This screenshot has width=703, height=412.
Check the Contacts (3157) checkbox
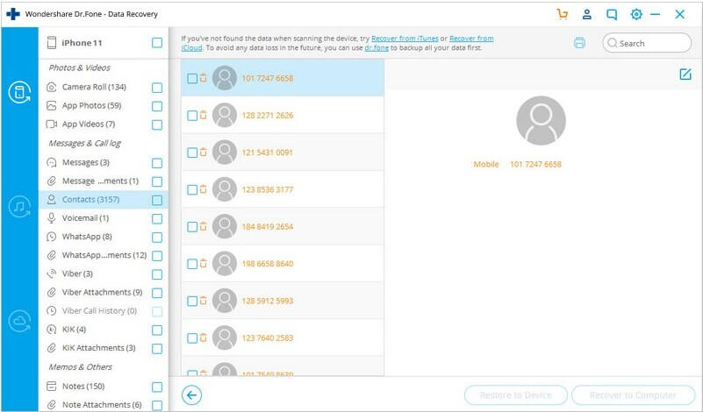point(157,200)
